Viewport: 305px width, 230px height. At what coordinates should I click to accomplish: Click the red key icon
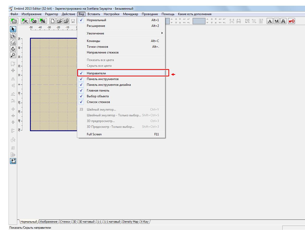(x=291, y=21)
